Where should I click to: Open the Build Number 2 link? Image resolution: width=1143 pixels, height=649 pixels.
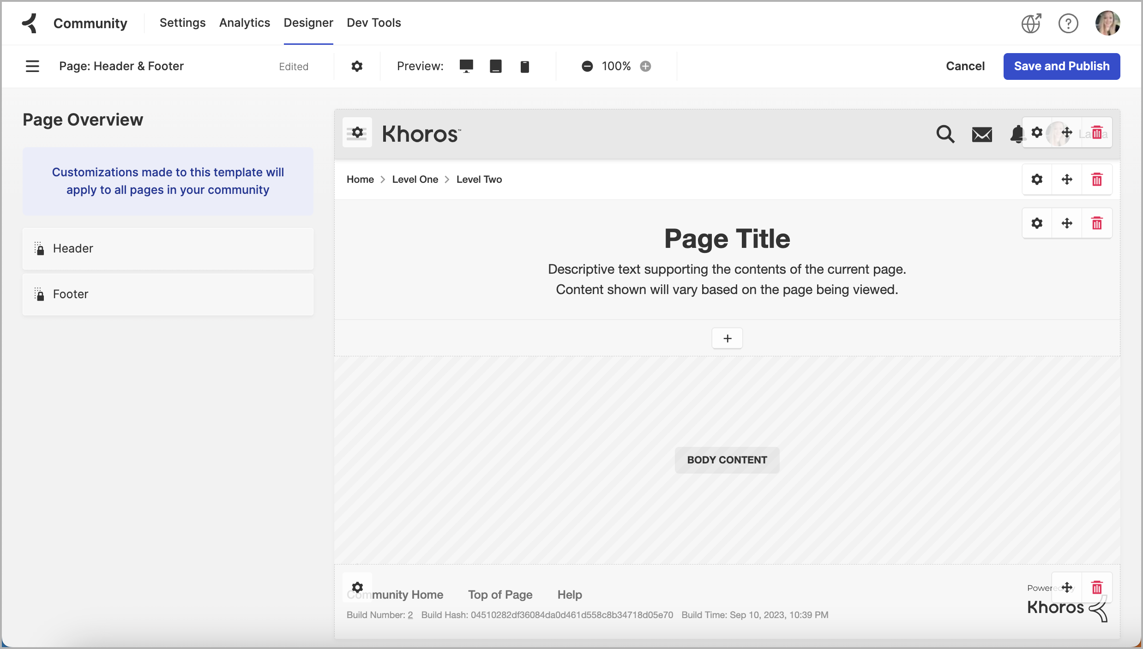point(409,615)
